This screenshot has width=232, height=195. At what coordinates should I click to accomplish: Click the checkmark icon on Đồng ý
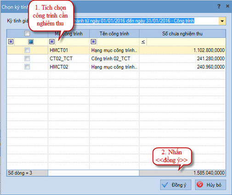tap(165, 185)
